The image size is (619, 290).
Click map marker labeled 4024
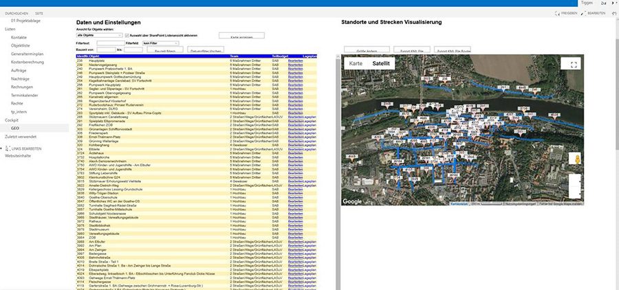coord(554,115)
